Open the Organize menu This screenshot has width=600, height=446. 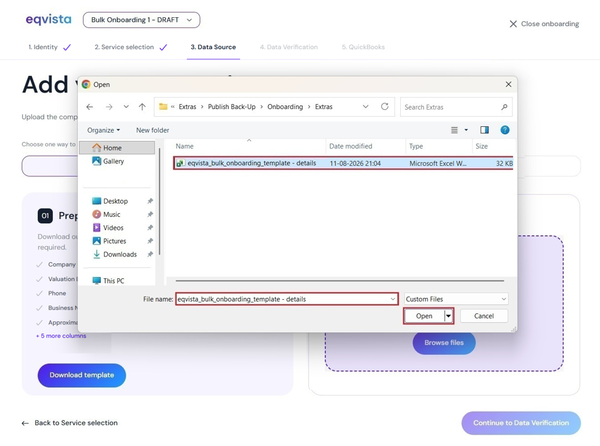pyautogui.click(x=103, y=130)
